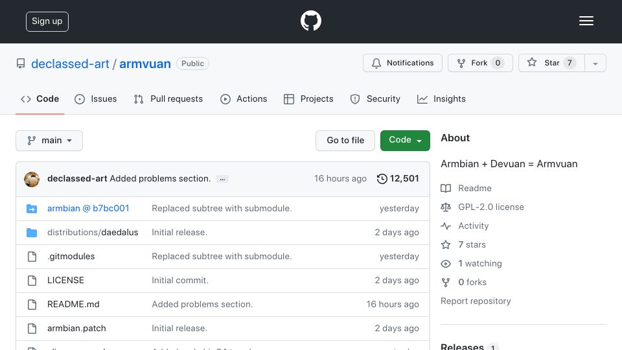Fork the repository
622x350 pixels.
[480, 63]
